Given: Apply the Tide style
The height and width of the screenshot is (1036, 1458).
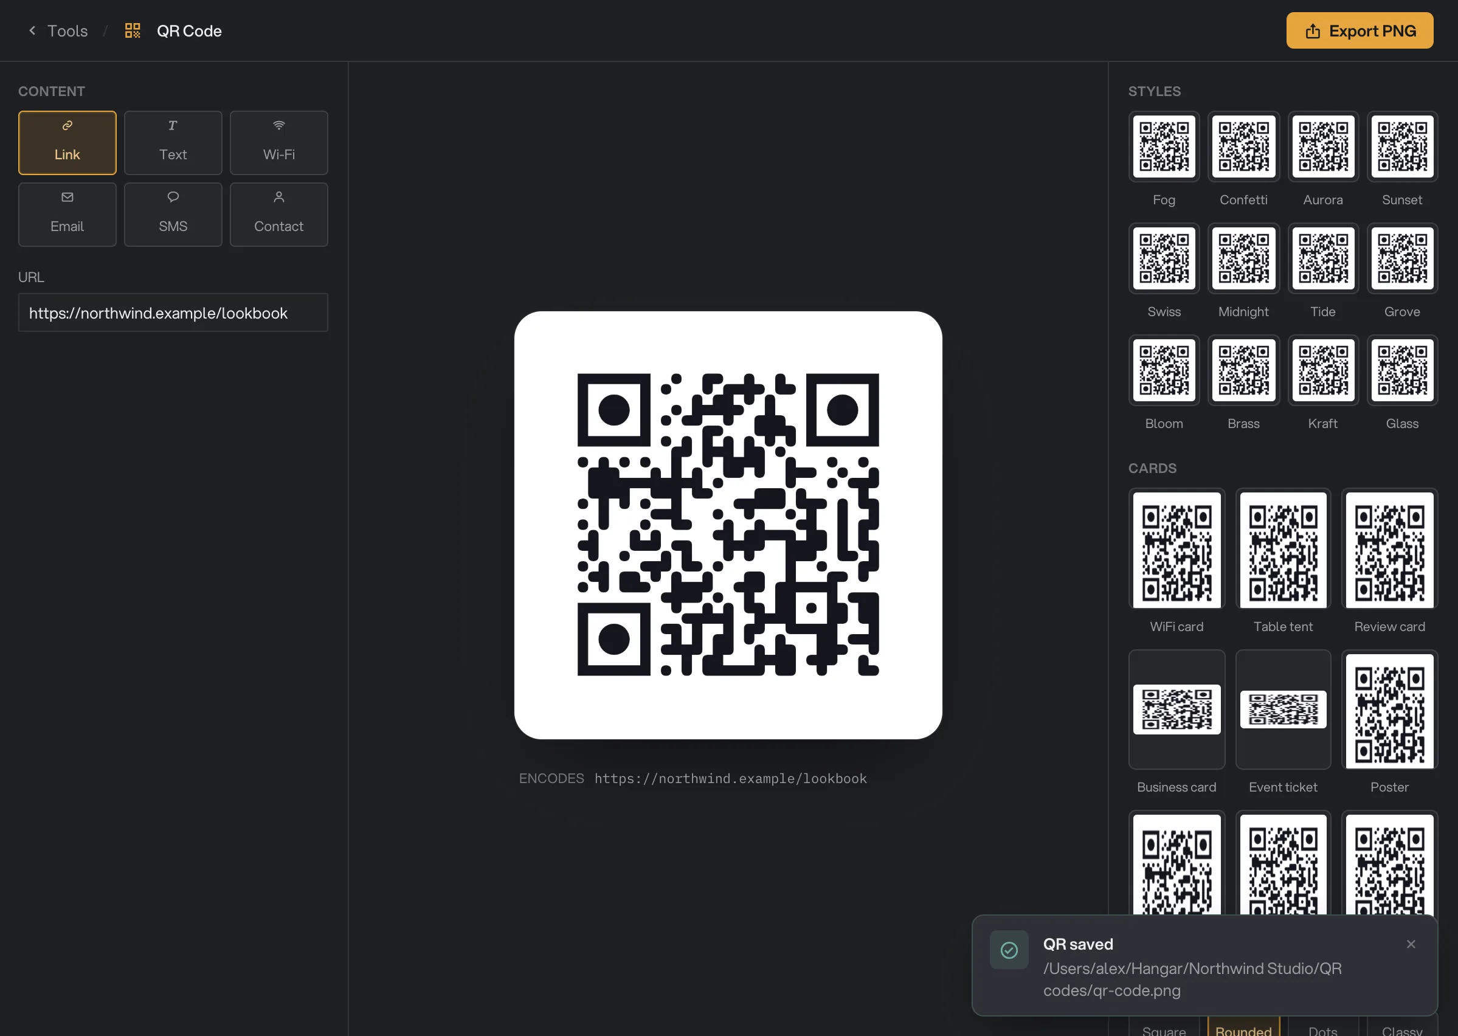Looking at the screenshot, I should tap(1323, 258).
